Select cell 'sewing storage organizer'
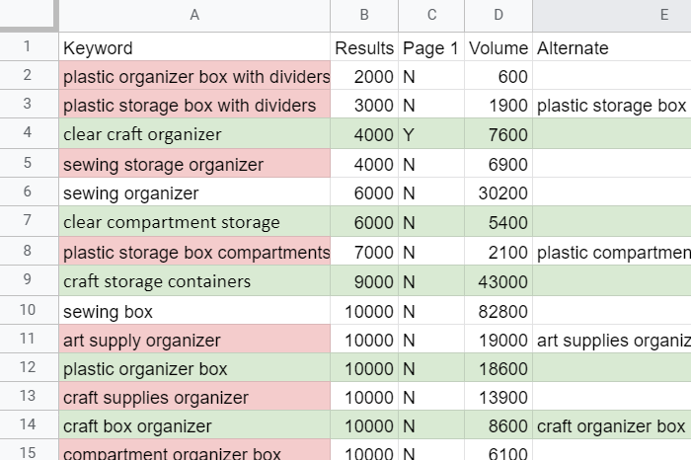This screenshot has width=691, height=460. [x=194, y=164]
